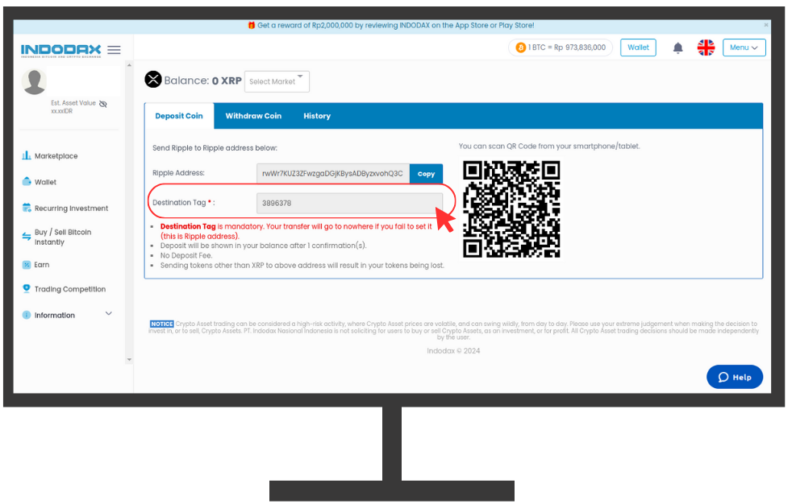The image size is (792, 504).
Task: Click the 'No Deposit Fee.' note
Action: (x=186, y=255)
